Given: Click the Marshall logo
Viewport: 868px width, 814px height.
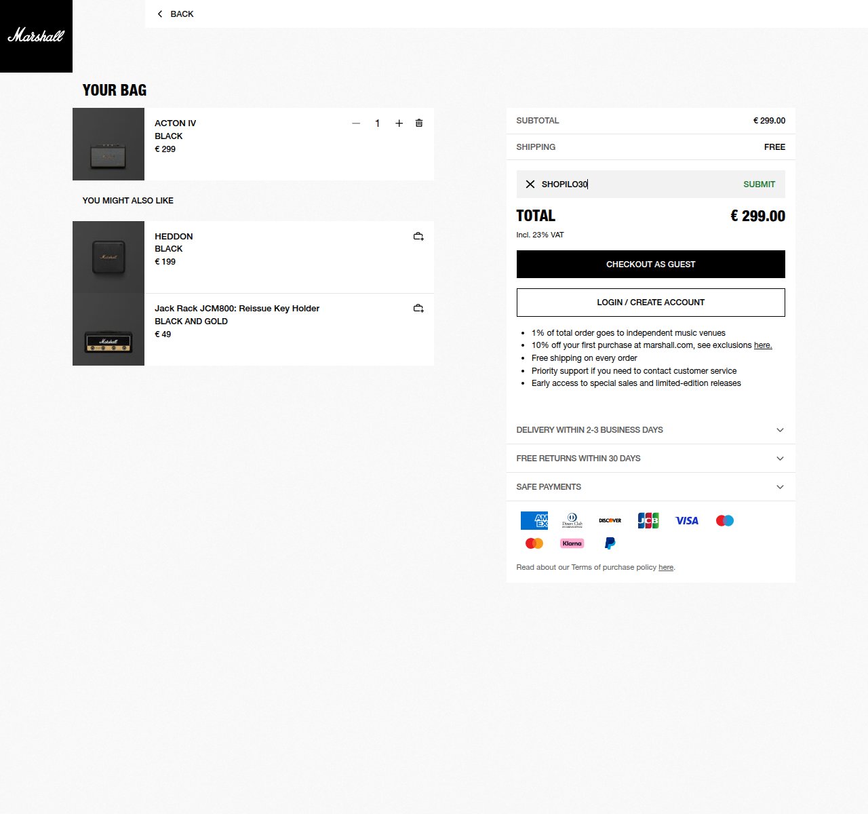Looking at the screenshot, I should (x=36, y=36).
